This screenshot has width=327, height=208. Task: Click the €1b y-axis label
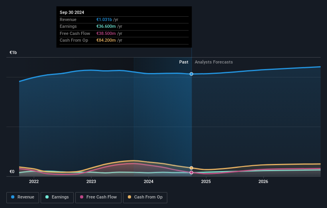[x=13, y=52]
